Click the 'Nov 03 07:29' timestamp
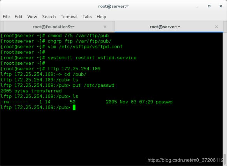The image size is (227, 166). 136,102
